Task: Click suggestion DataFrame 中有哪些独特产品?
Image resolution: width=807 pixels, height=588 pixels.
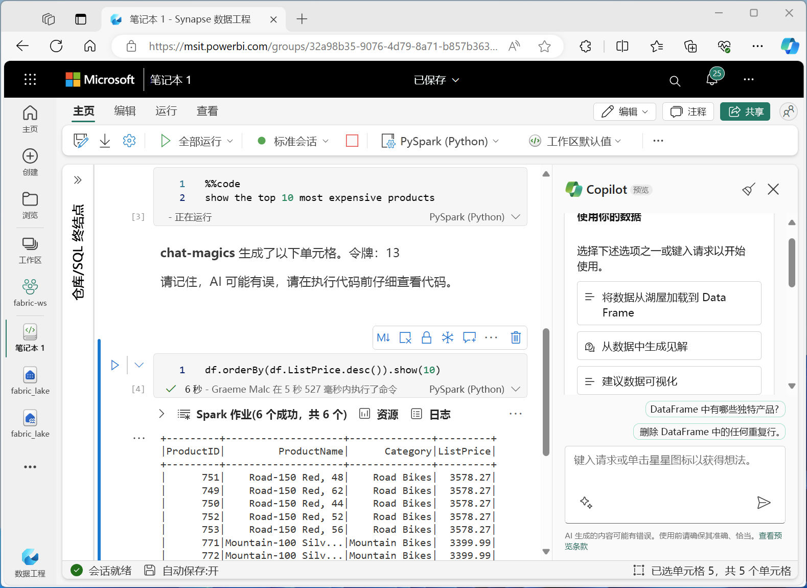Action: coord(716,409)
